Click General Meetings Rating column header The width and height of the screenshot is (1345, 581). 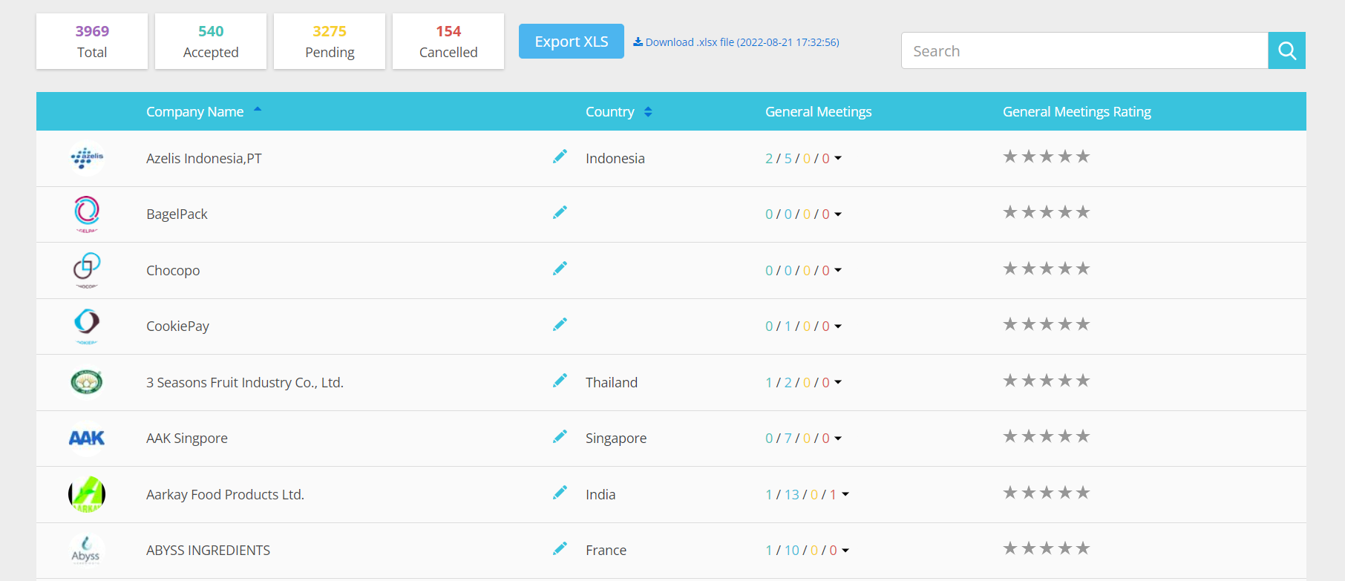pos(1077,112)
